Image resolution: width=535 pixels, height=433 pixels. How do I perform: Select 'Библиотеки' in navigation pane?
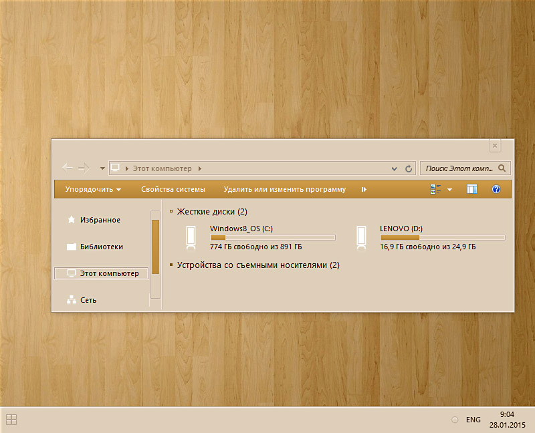(102, 247)
